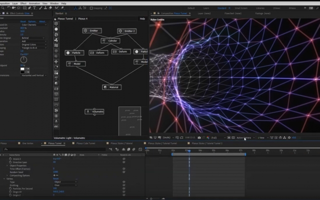
Task: Select the Pen tool
Action: [x=29, y=8]
